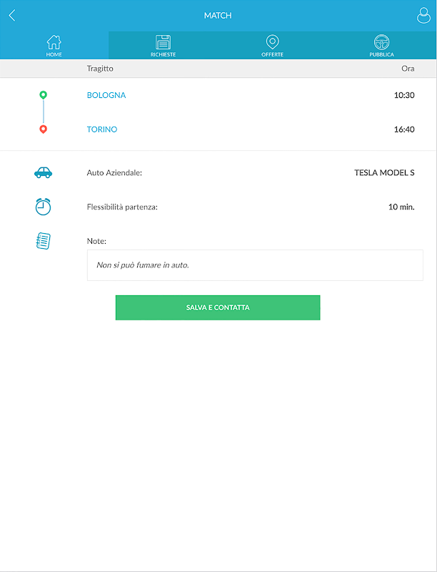Viewport: 437px width, 572px height.
Task: Open the user profile icon
Action: click(x=423, y=16)
